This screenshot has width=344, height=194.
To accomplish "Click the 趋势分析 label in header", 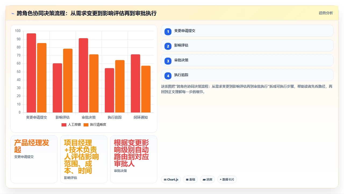I will tap(326, 13).
